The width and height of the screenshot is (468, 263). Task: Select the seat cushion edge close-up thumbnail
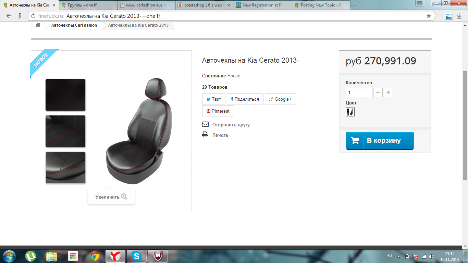(65, 167)
